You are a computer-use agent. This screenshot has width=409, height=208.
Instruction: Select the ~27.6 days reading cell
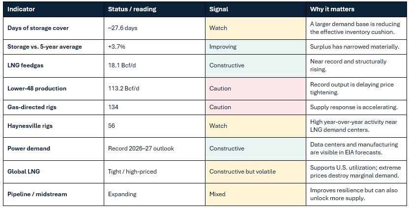pos(154,28)
